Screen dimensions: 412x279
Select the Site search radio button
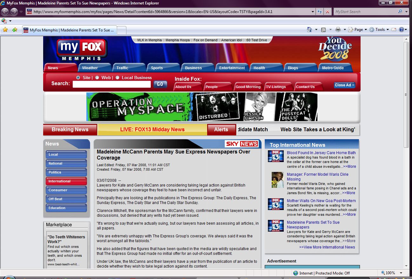click(x=78, y=78)
